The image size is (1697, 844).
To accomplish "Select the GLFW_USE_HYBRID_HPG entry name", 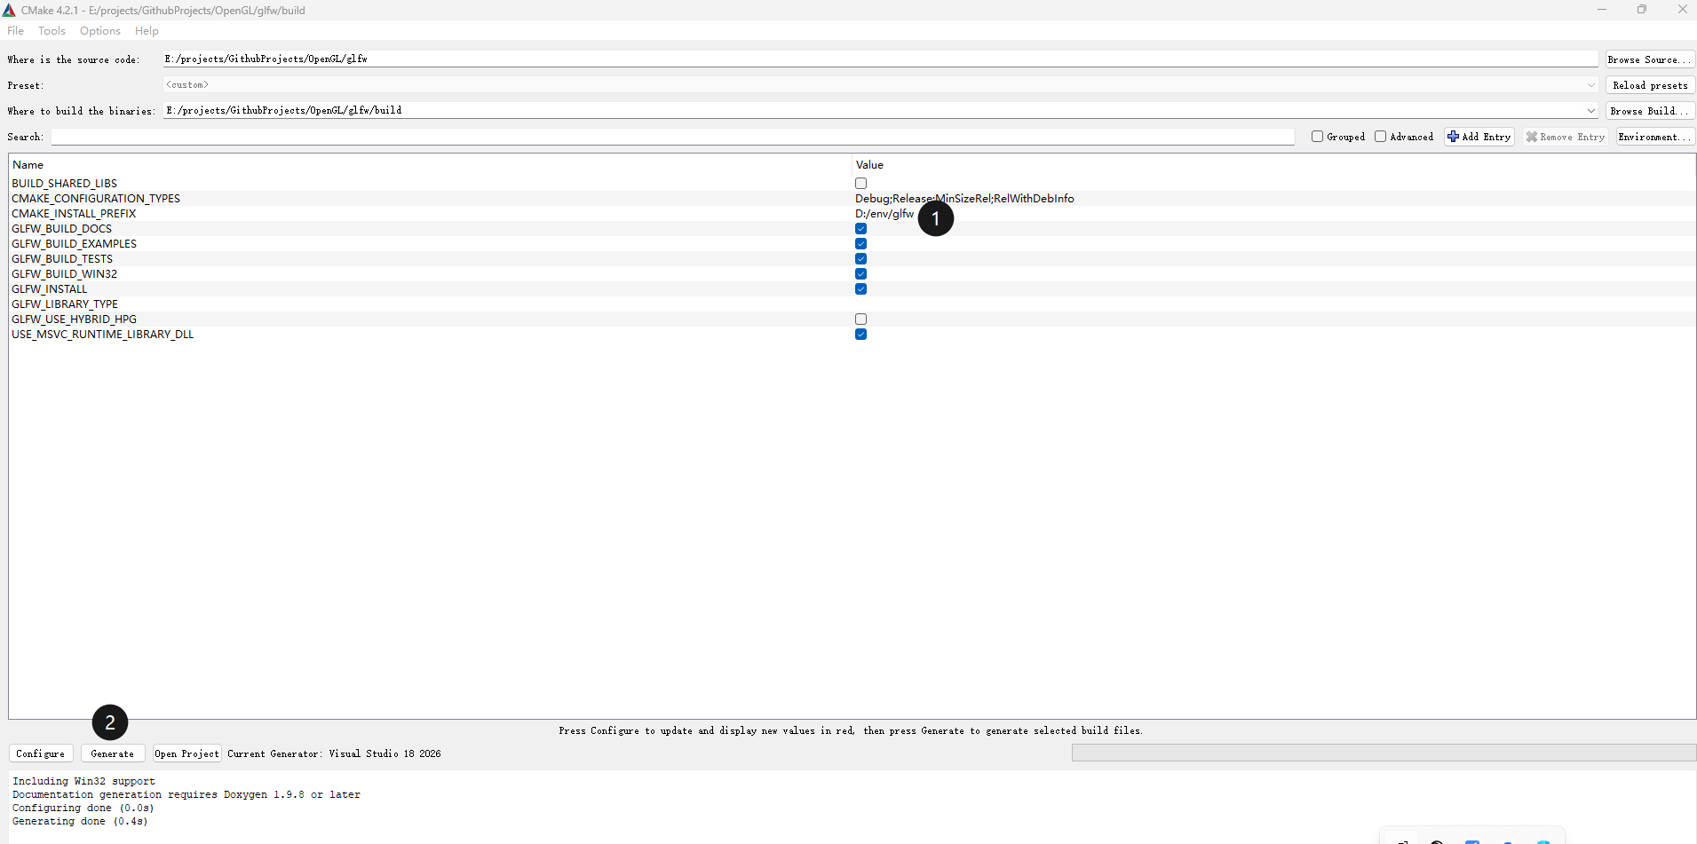I will coord(75,319).
